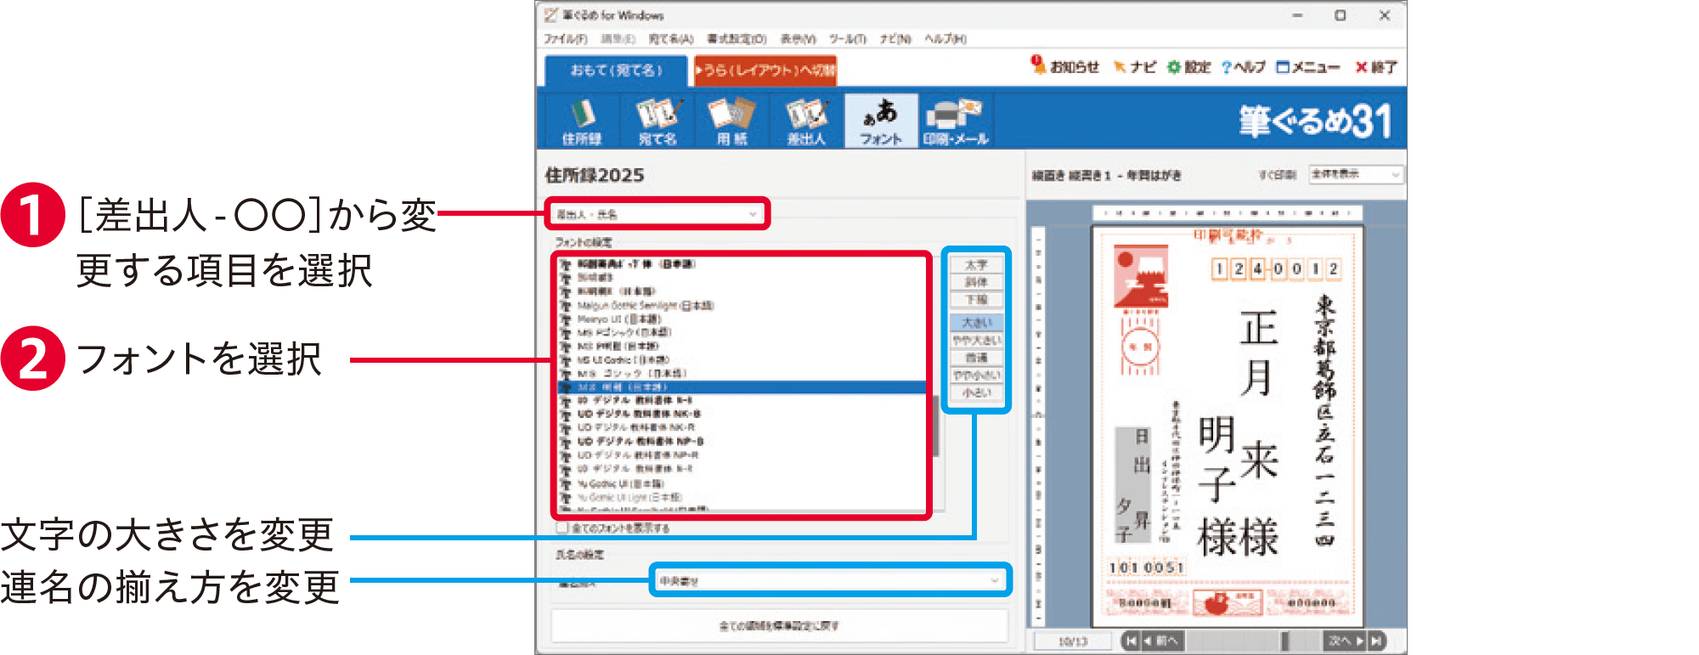Open the 宛て名 addressee tool
The image size is (1699, 655).
[658, 121]
